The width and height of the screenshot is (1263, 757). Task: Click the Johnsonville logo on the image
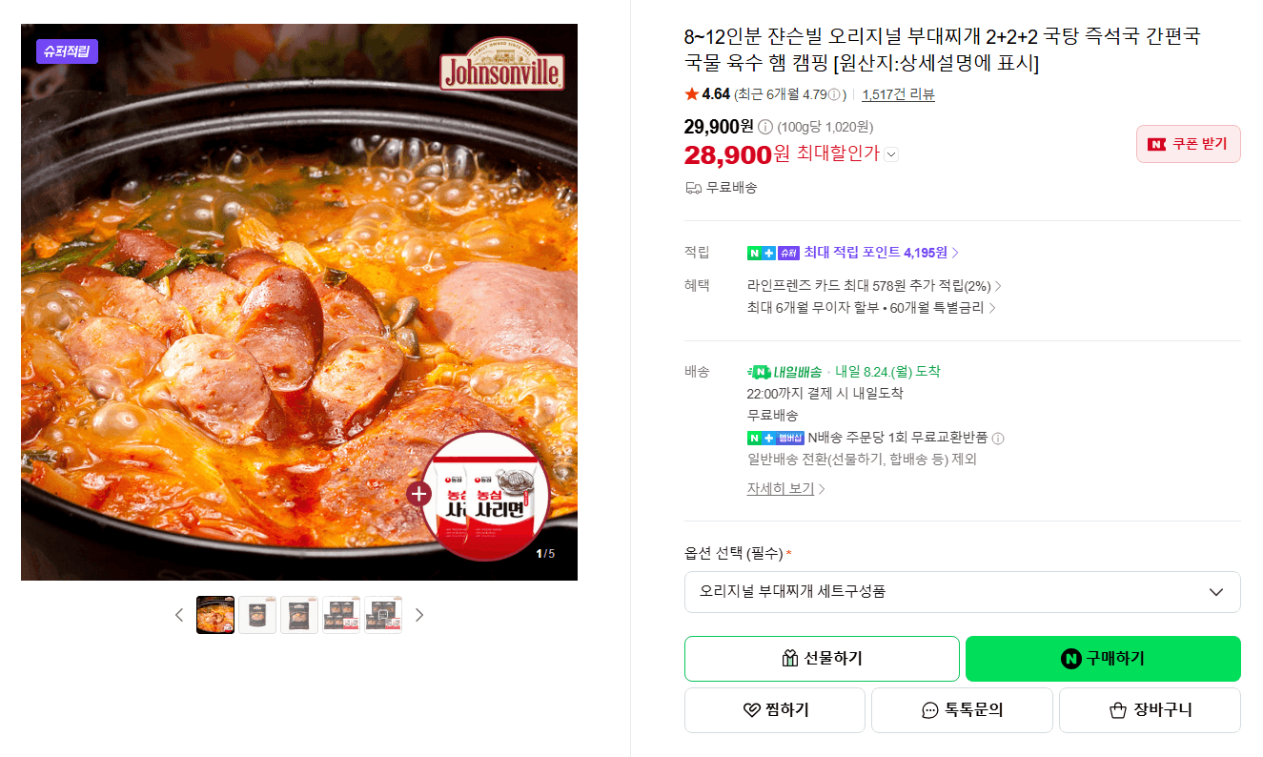pyautogui.click(x=501, y=68)
